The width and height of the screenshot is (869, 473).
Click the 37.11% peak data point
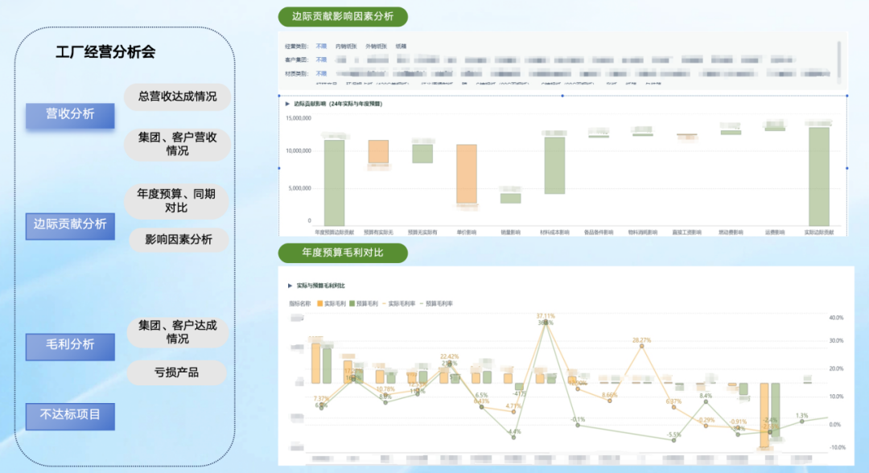point(546,322)
